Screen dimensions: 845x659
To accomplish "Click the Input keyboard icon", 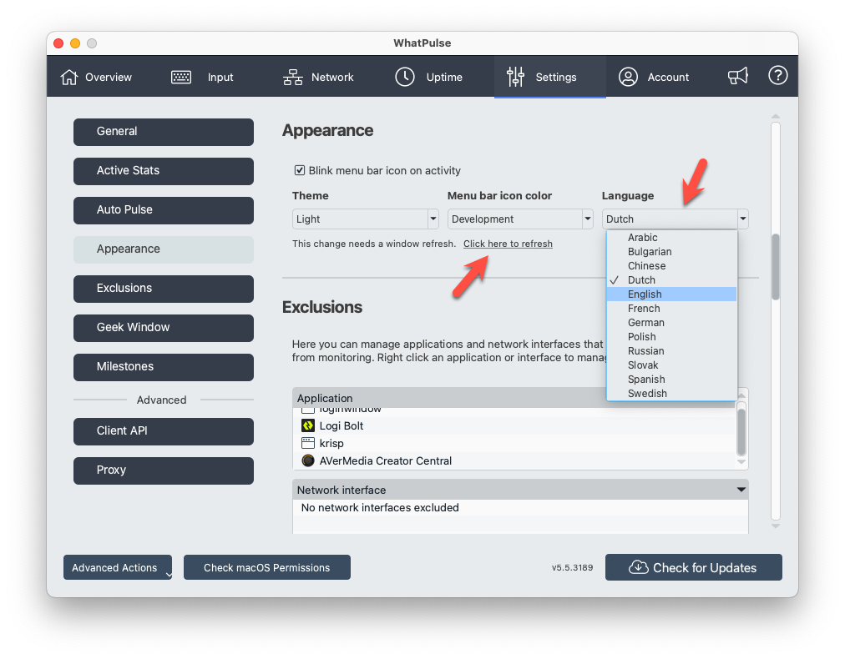I will tap(181, 77).
